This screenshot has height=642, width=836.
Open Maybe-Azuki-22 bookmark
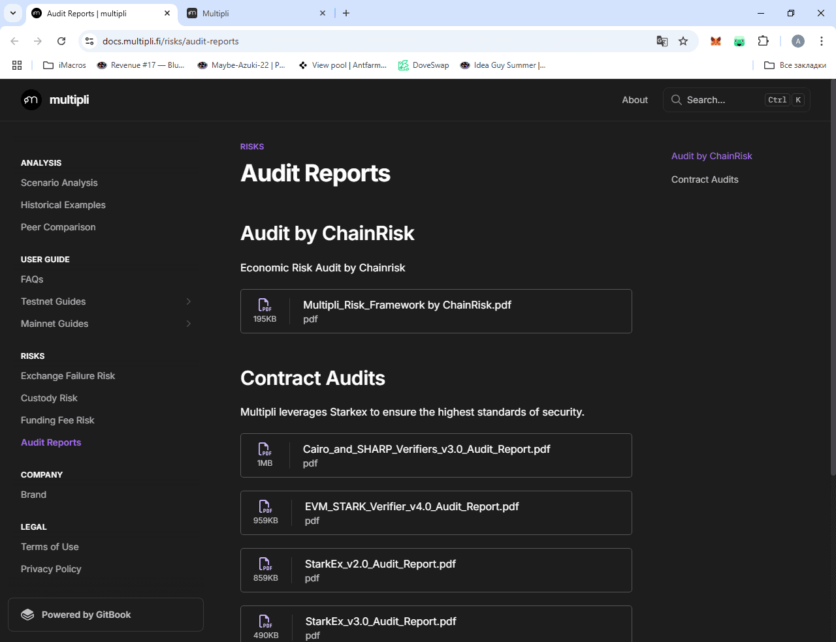tap(242, 65)
